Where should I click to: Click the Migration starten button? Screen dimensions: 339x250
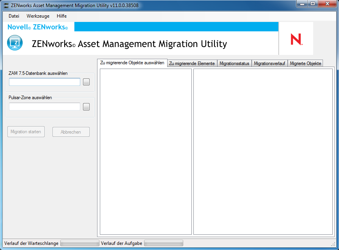coord(26,132)
